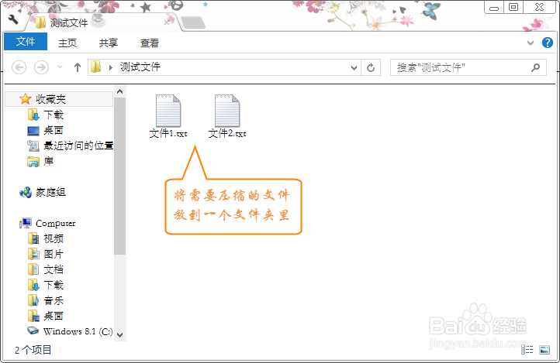Open 库 in navigation pane
Screen dimensions: 560x363
click(x=48, y=161)
